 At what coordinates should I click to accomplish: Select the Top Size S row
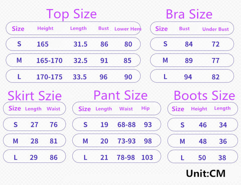point(73,44)
